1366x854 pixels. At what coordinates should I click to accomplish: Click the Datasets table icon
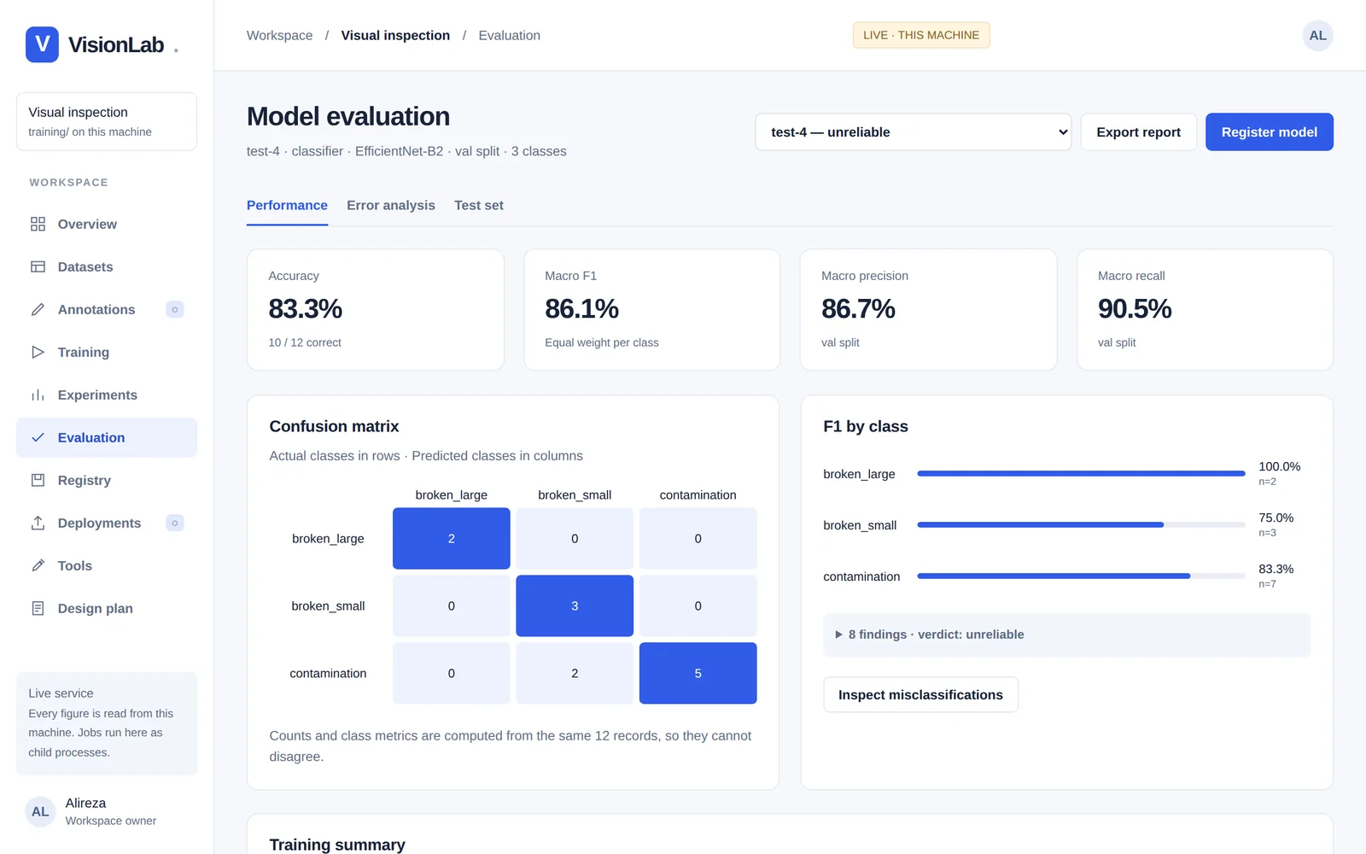(x=38, y=266)
